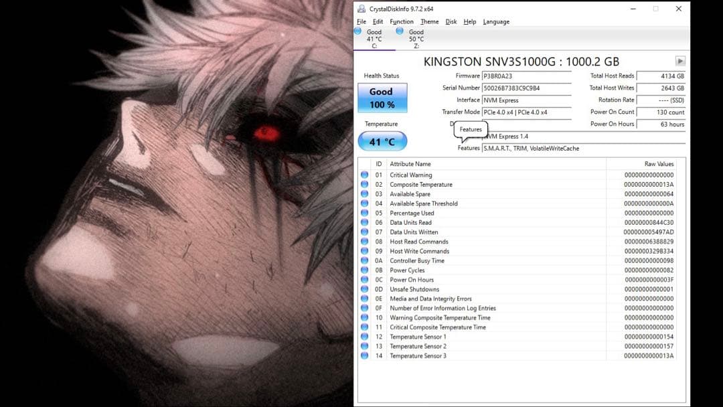
Task: Click the Power On Count value 130 count
Action: [661, 112]
